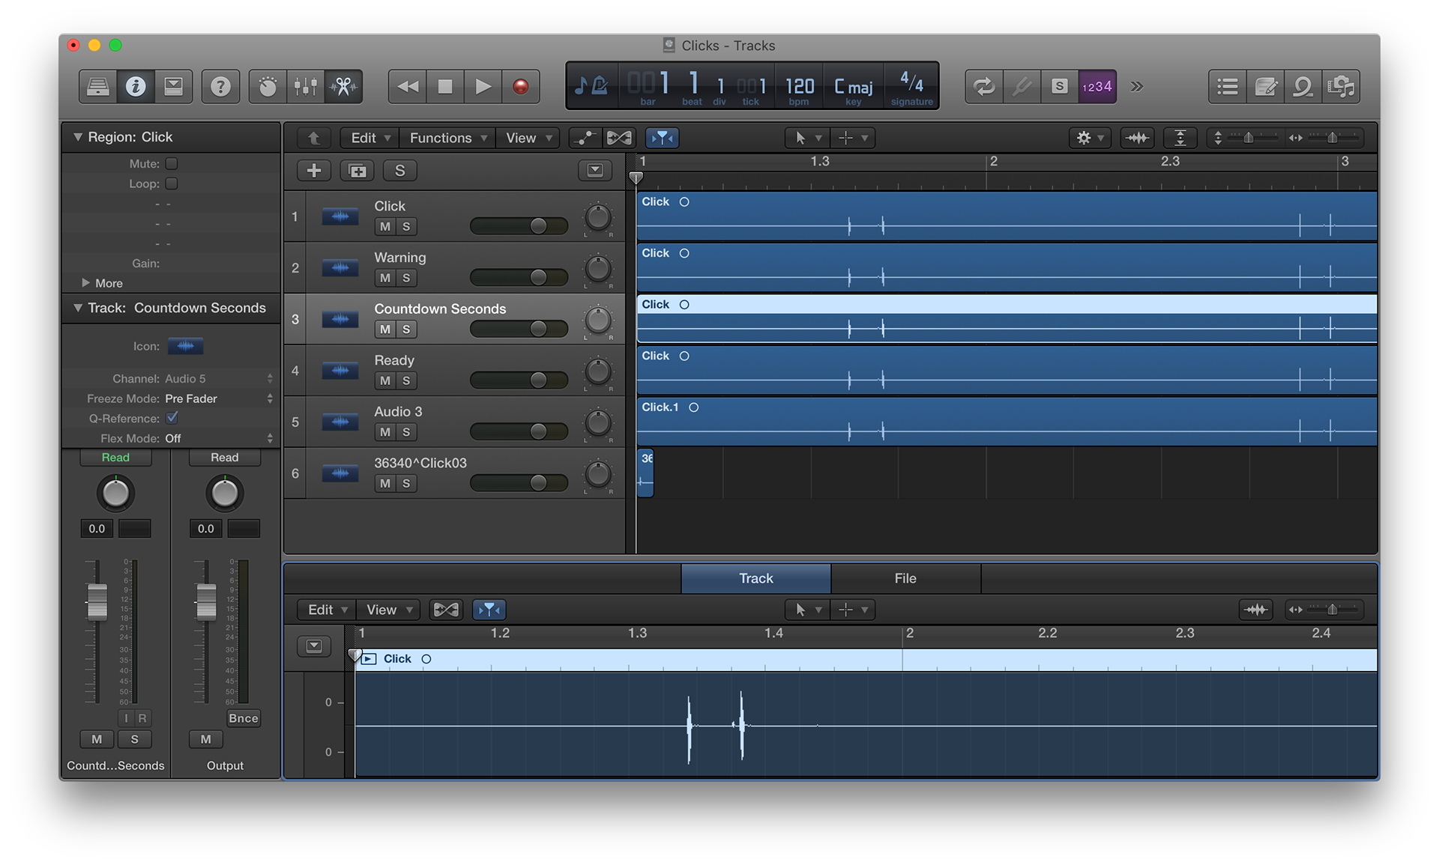1439x865 pixels.
Task: Click the green Read automation button
Action: coord(115,458)
